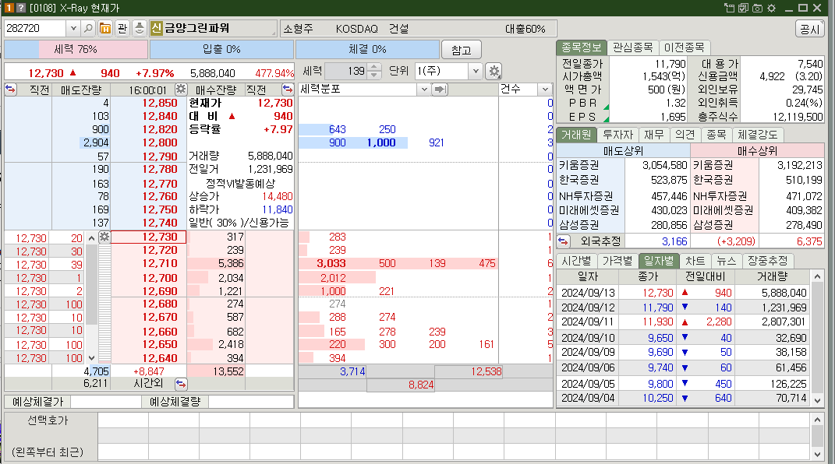Click the ask price 12,850
835x464 pixels.
(x=159, y=103)
